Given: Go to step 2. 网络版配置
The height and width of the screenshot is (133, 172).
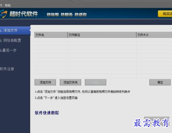Looking at the screenshot, I should (10, 40).
